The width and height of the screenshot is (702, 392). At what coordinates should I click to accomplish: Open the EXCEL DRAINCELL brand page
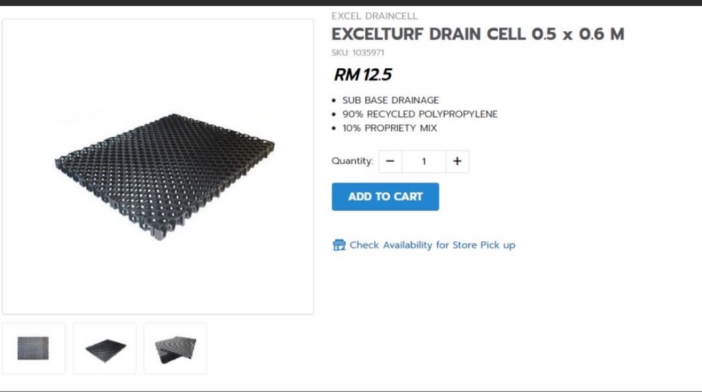[x=375, y=16]
